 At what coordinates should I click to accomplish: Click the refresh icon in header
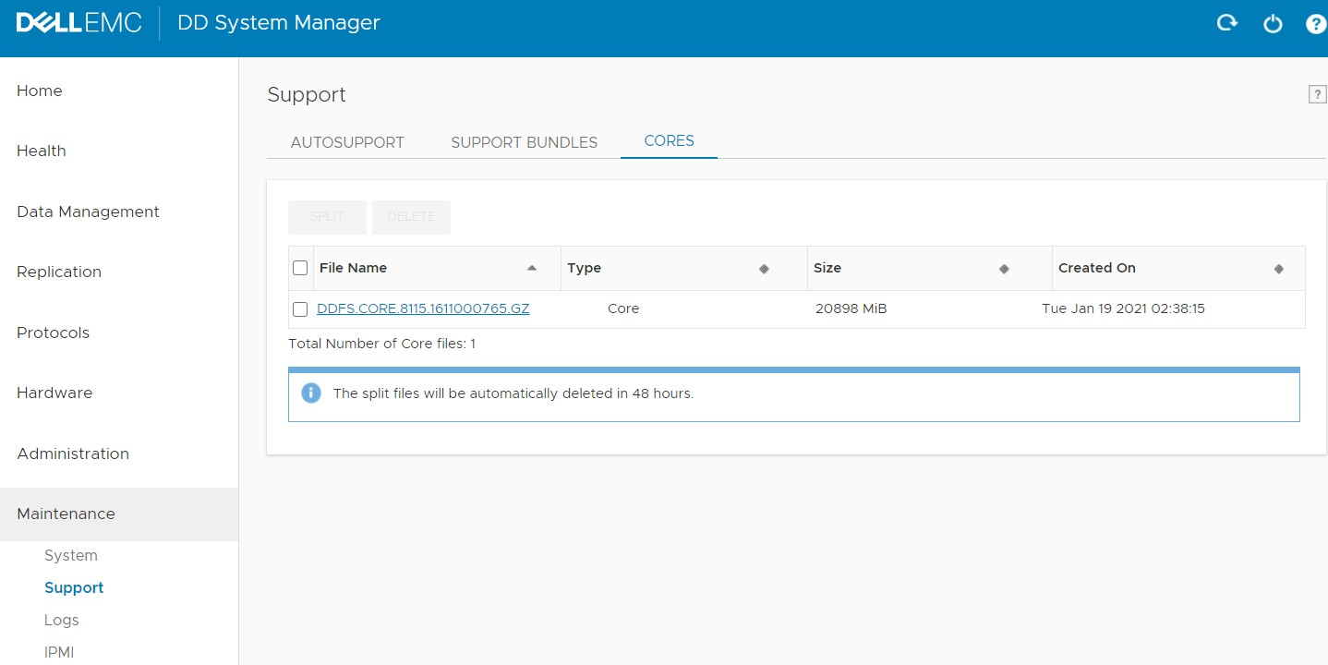pos(1226,23)
